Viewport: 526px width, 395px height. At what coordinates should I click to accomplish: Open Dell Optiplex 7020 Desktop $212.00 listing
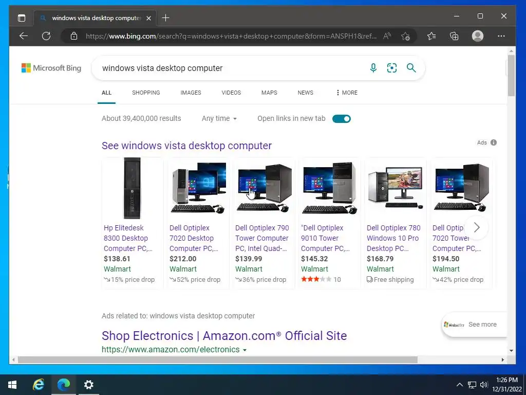click(x=194, y=238)
